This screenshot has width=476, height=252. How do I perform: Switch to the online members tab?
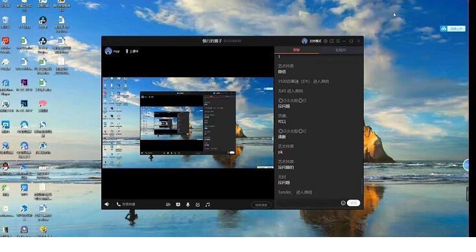[340, 50]
